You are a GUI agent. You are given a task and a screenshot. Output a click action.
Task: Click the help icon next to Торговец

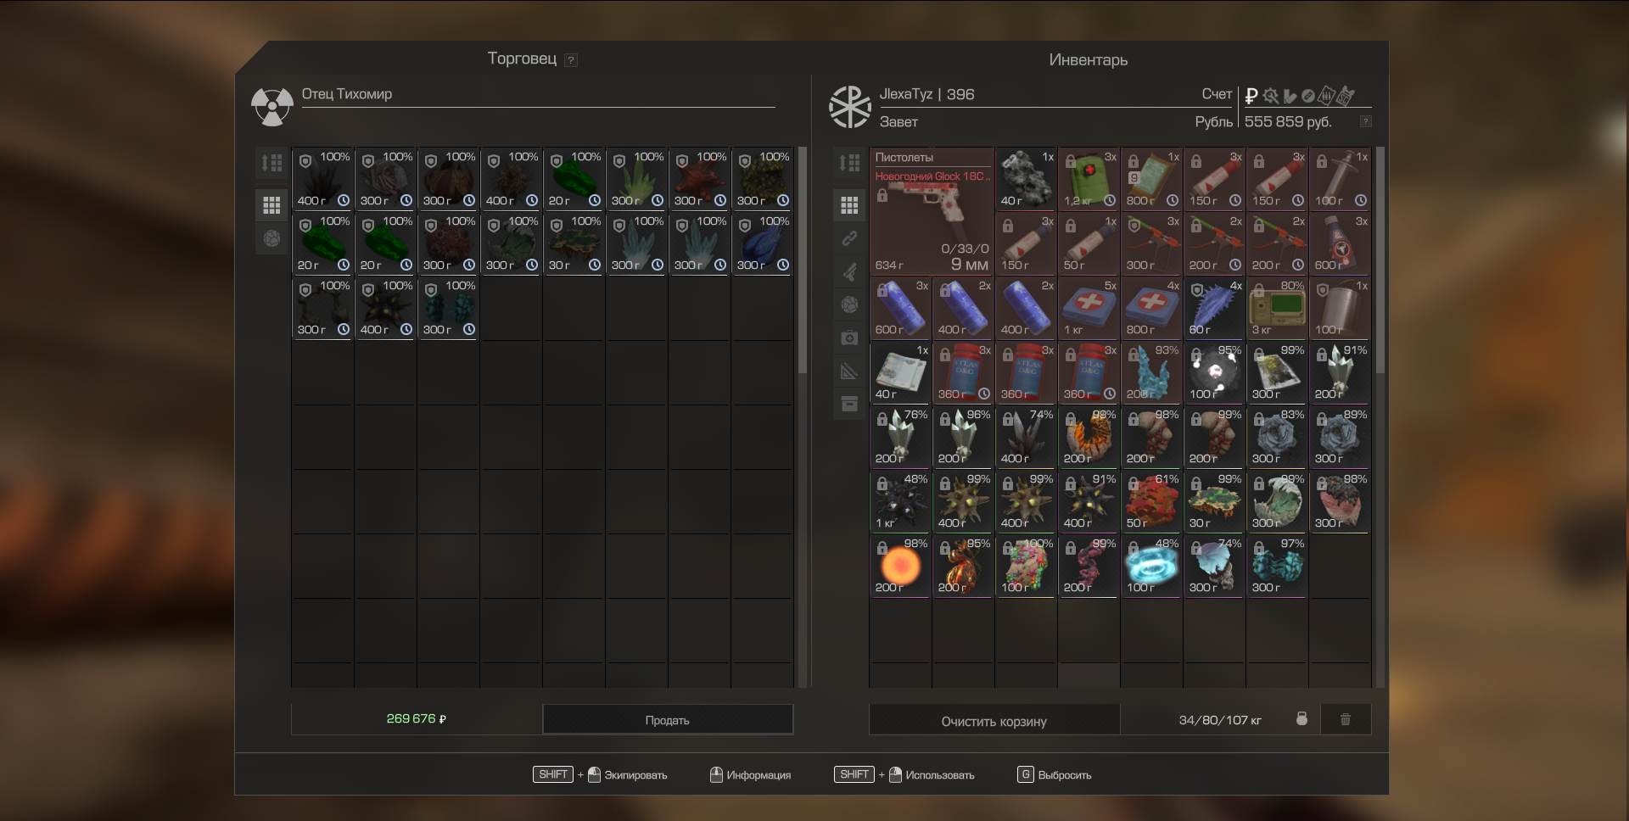[571, 60]
